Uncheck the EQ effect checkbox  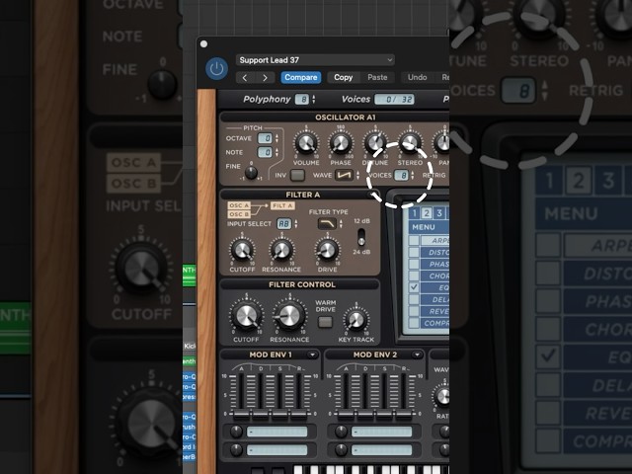tap(414, 287)
